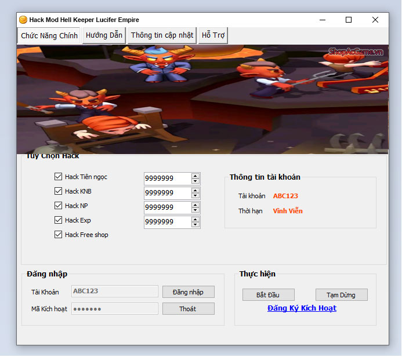Open the Hỗ Trợ tab

[213, 35]
